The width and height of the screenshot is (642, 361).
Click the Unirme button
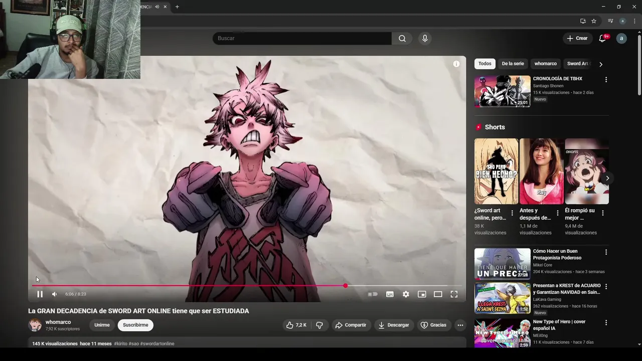(x=102, y=325)
